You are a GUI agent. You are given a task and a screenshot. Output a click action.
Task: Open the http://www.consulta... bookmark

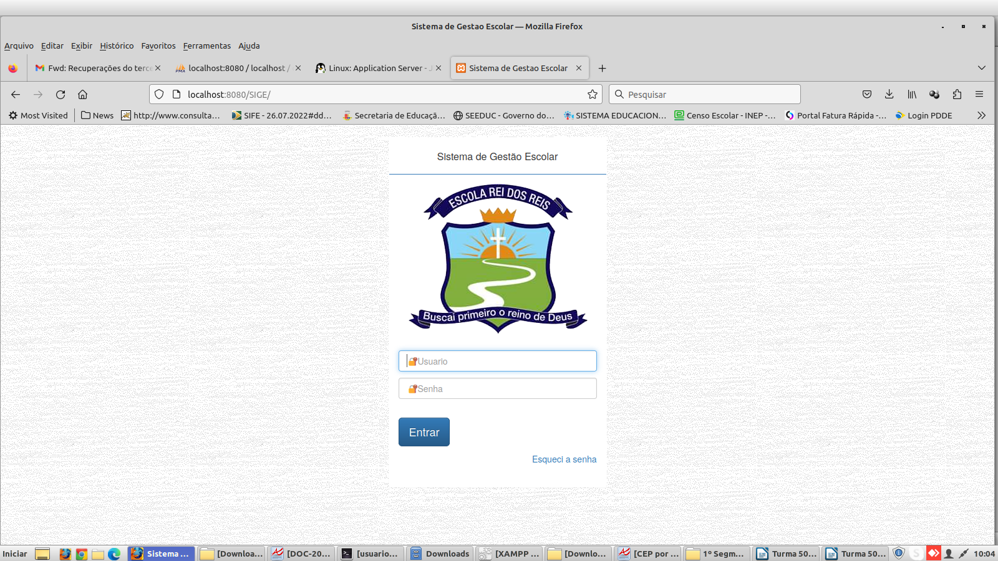pos(170,115)
